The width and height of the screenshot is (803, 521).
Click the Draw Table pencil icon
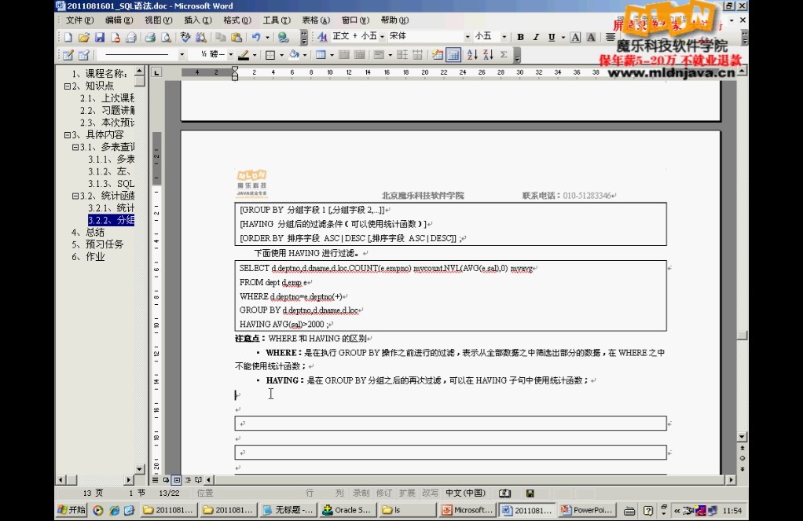[x=68, y=55]
